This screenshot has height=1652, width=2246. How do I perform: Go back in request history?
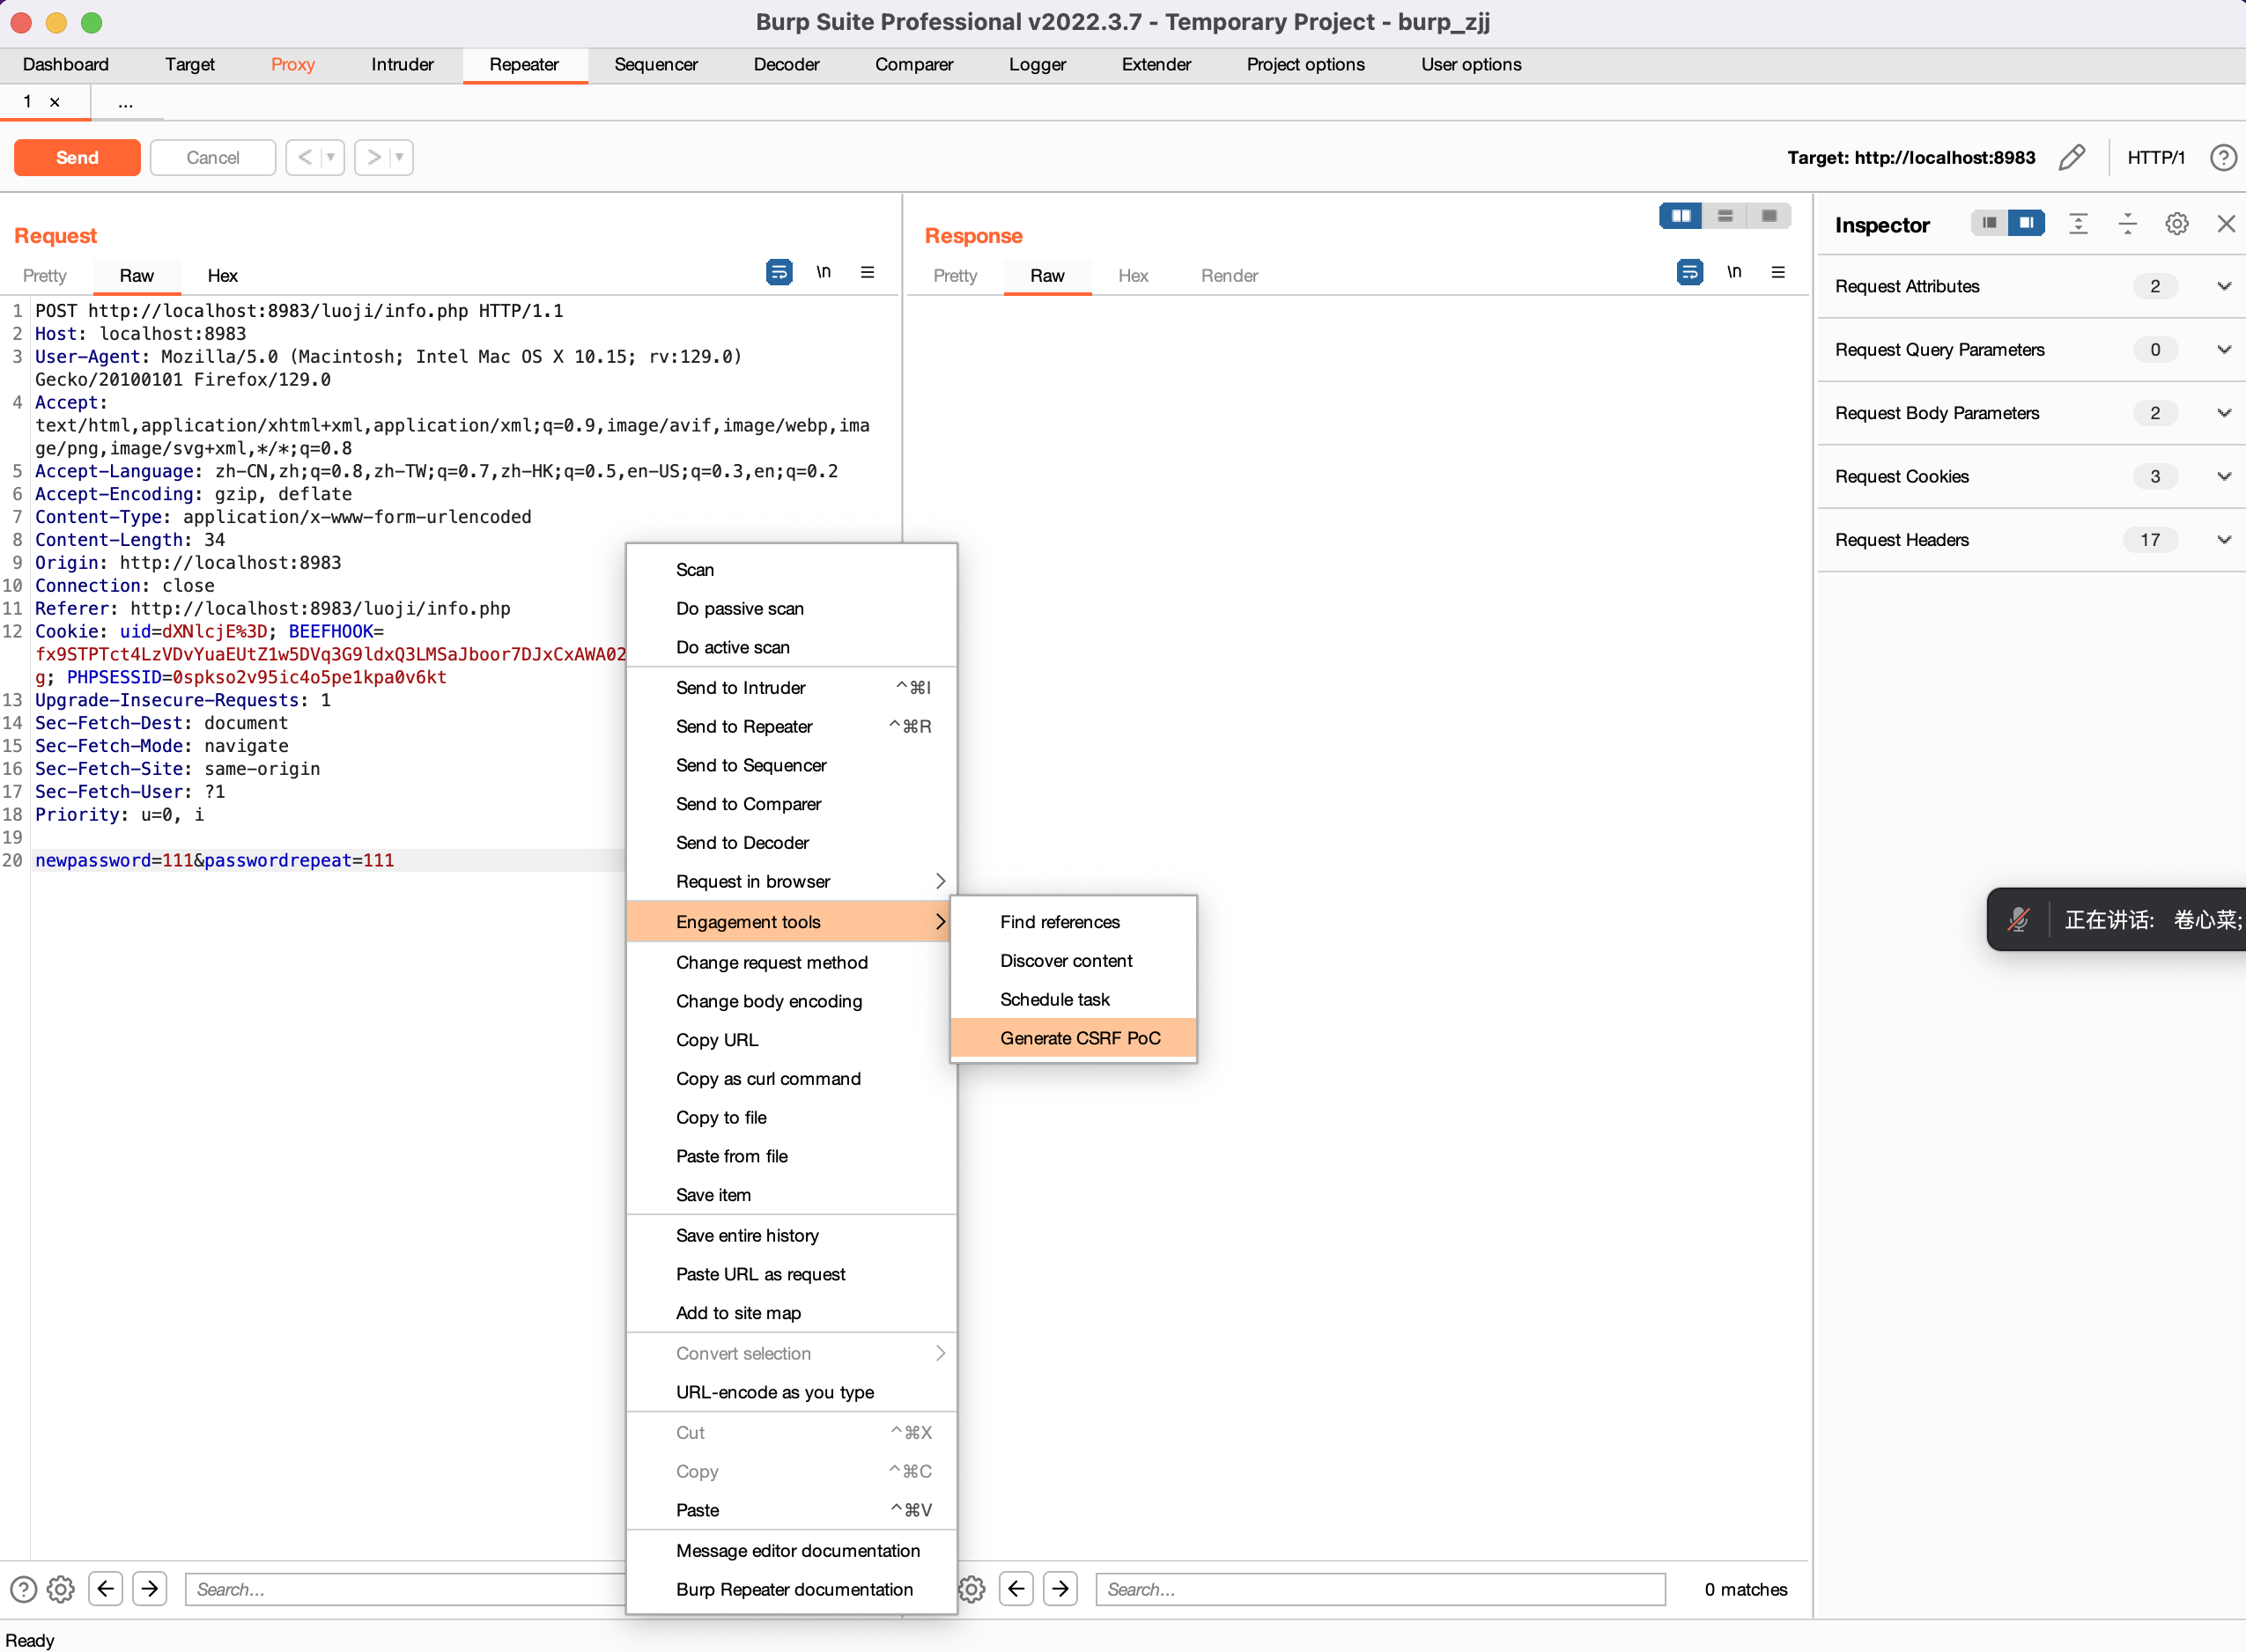point(305,157)
